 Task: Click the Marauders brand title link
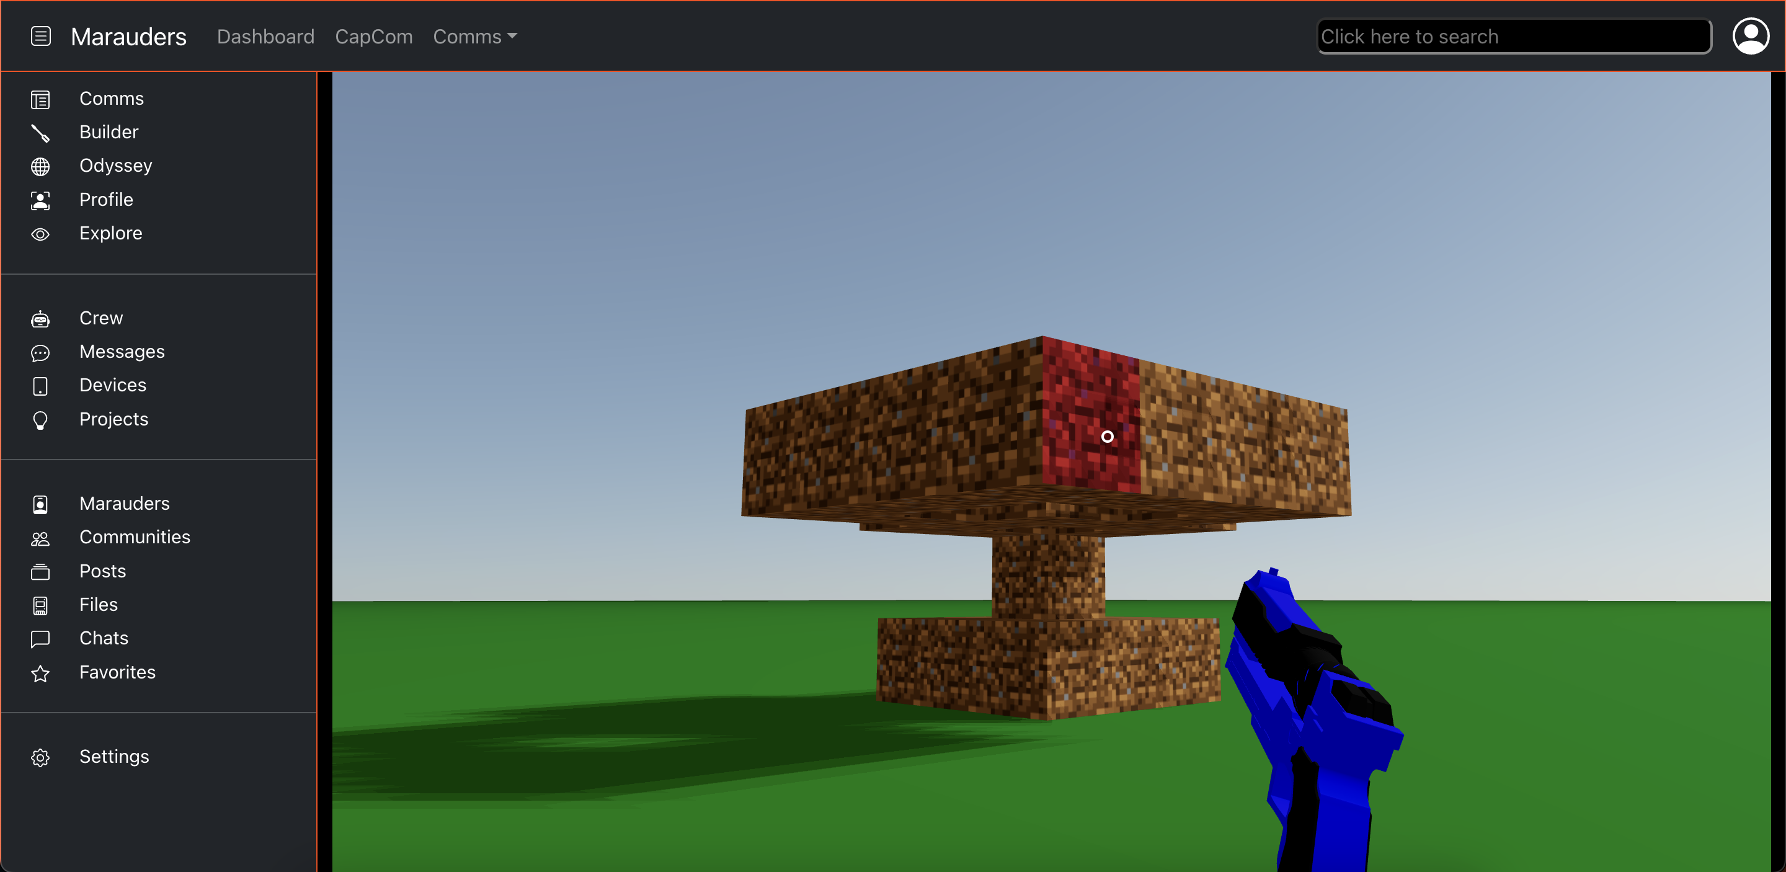tap(128, 37)
